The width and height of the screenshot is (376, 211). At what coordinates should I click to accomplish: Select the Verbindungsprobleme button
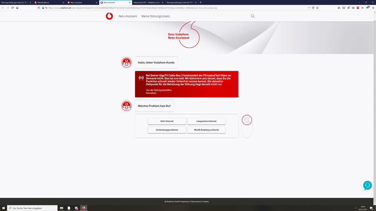(x=167, y=130)
